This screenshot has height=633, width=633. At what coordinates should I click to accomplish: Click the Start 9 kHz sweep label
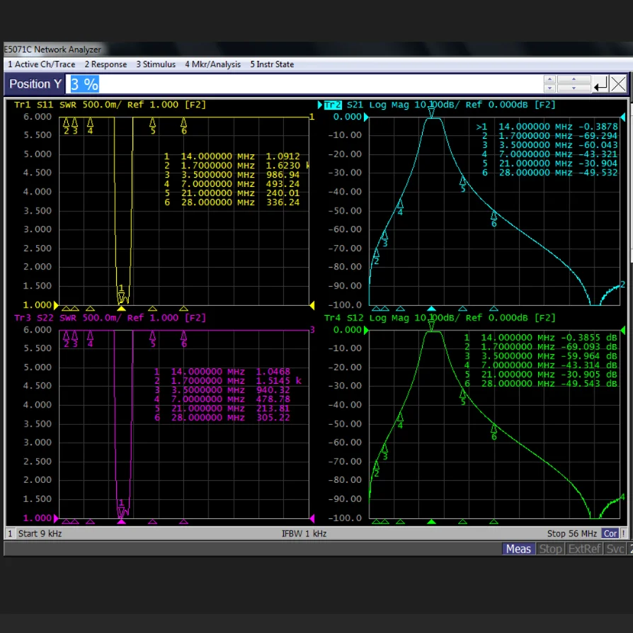click(40, 534)
